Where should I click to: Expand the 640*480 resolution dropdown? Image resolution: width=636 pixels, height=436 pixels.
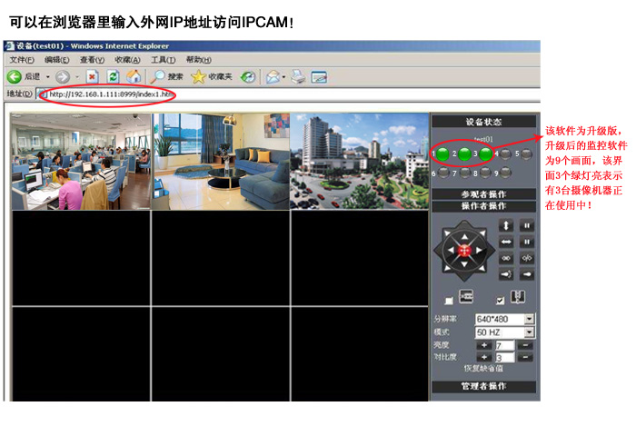tap(529, 320)
